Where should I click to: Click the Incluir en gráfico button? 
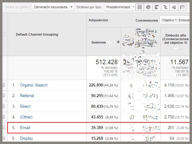coord(17,7)
